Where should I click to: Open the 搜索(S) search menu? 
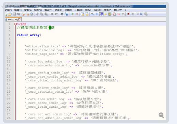click(x=28, y=10)
